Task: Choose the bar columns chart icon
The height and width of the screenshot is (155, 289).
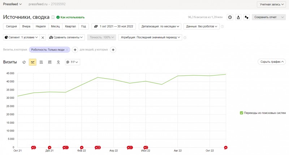Action: (x=50, y=62)
